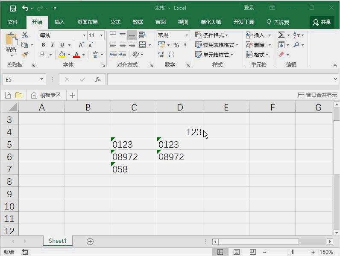
Task: Click the Format Painter brush icon
Action: 25,54
